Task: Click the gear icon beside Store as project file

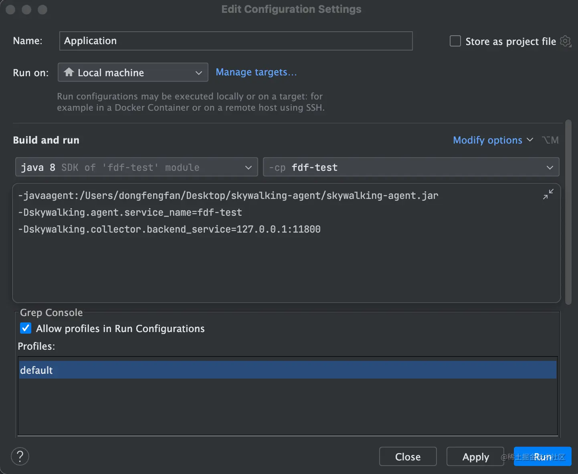Action: pyautogui.click(x=565, y=41)
